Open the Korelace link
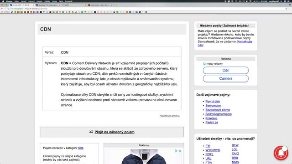Image resolution: width=292 pixels, height=164 pixels. point(211,118)
